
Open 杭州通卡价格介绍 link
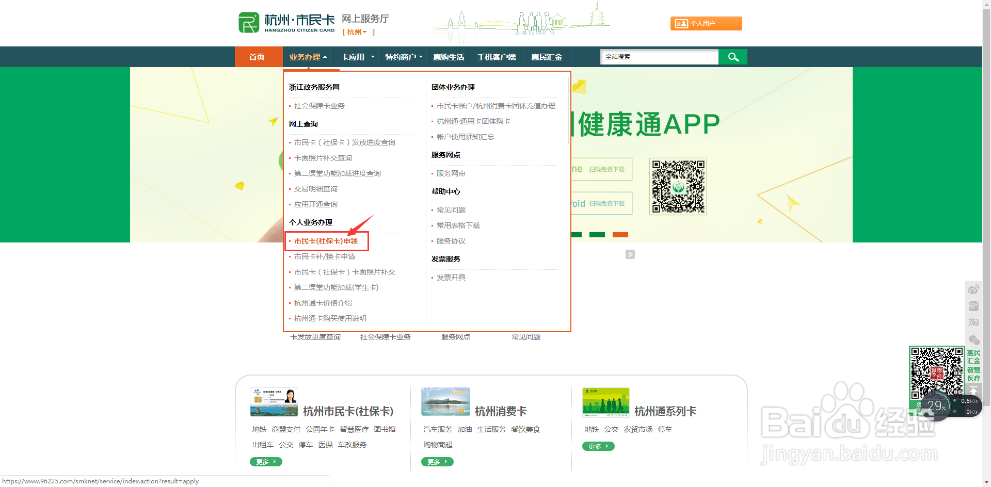click(323, 303)
